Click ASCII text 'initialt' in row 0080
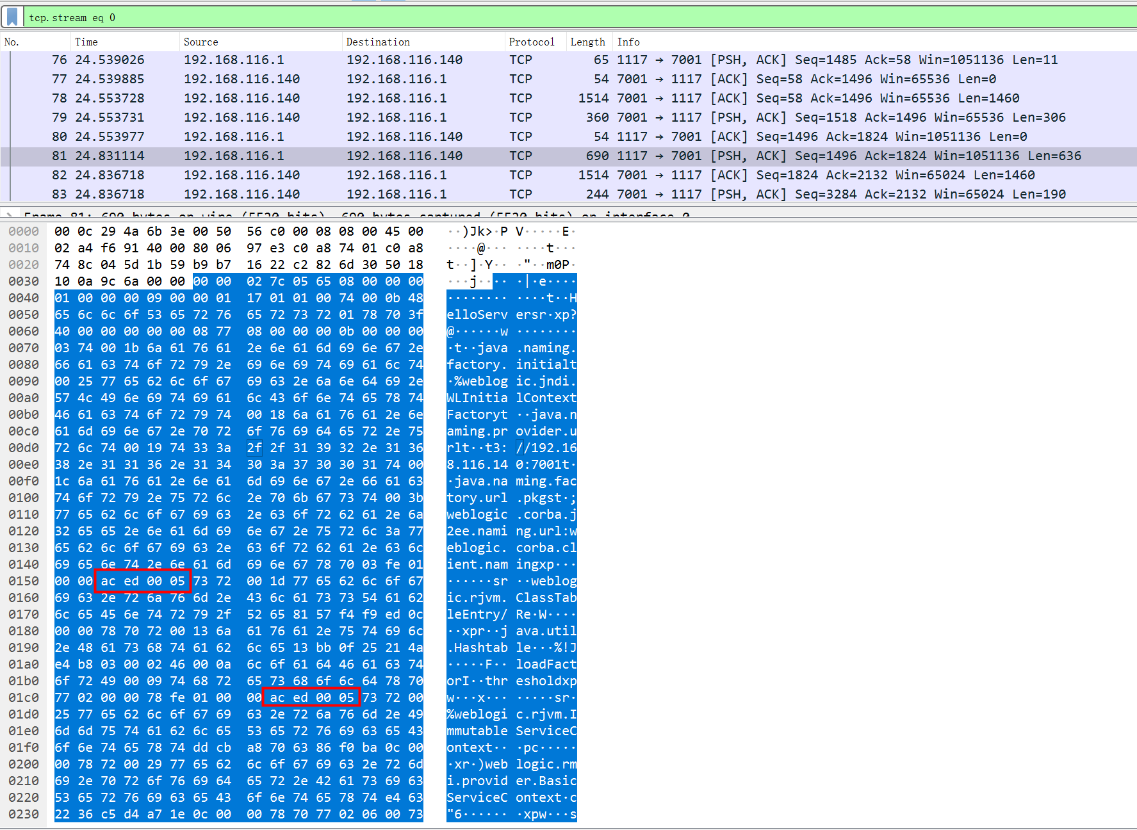The width and height of the screenshot is (1137, 830). click(x=546, y=364)
